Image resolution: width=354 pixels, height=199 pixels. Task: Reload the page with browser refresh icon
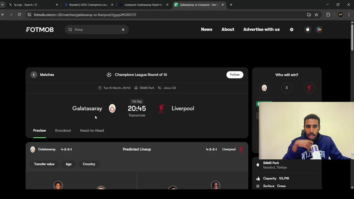19,15
